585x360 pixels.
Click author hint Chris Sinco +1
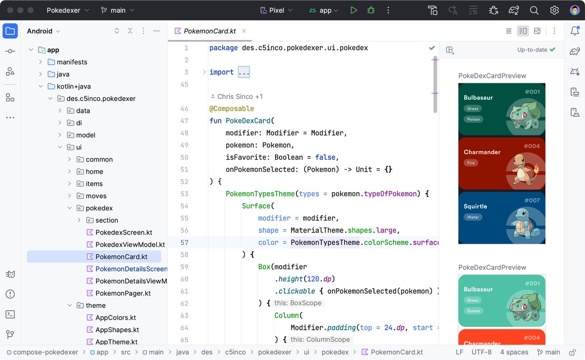tap(236, 96)
